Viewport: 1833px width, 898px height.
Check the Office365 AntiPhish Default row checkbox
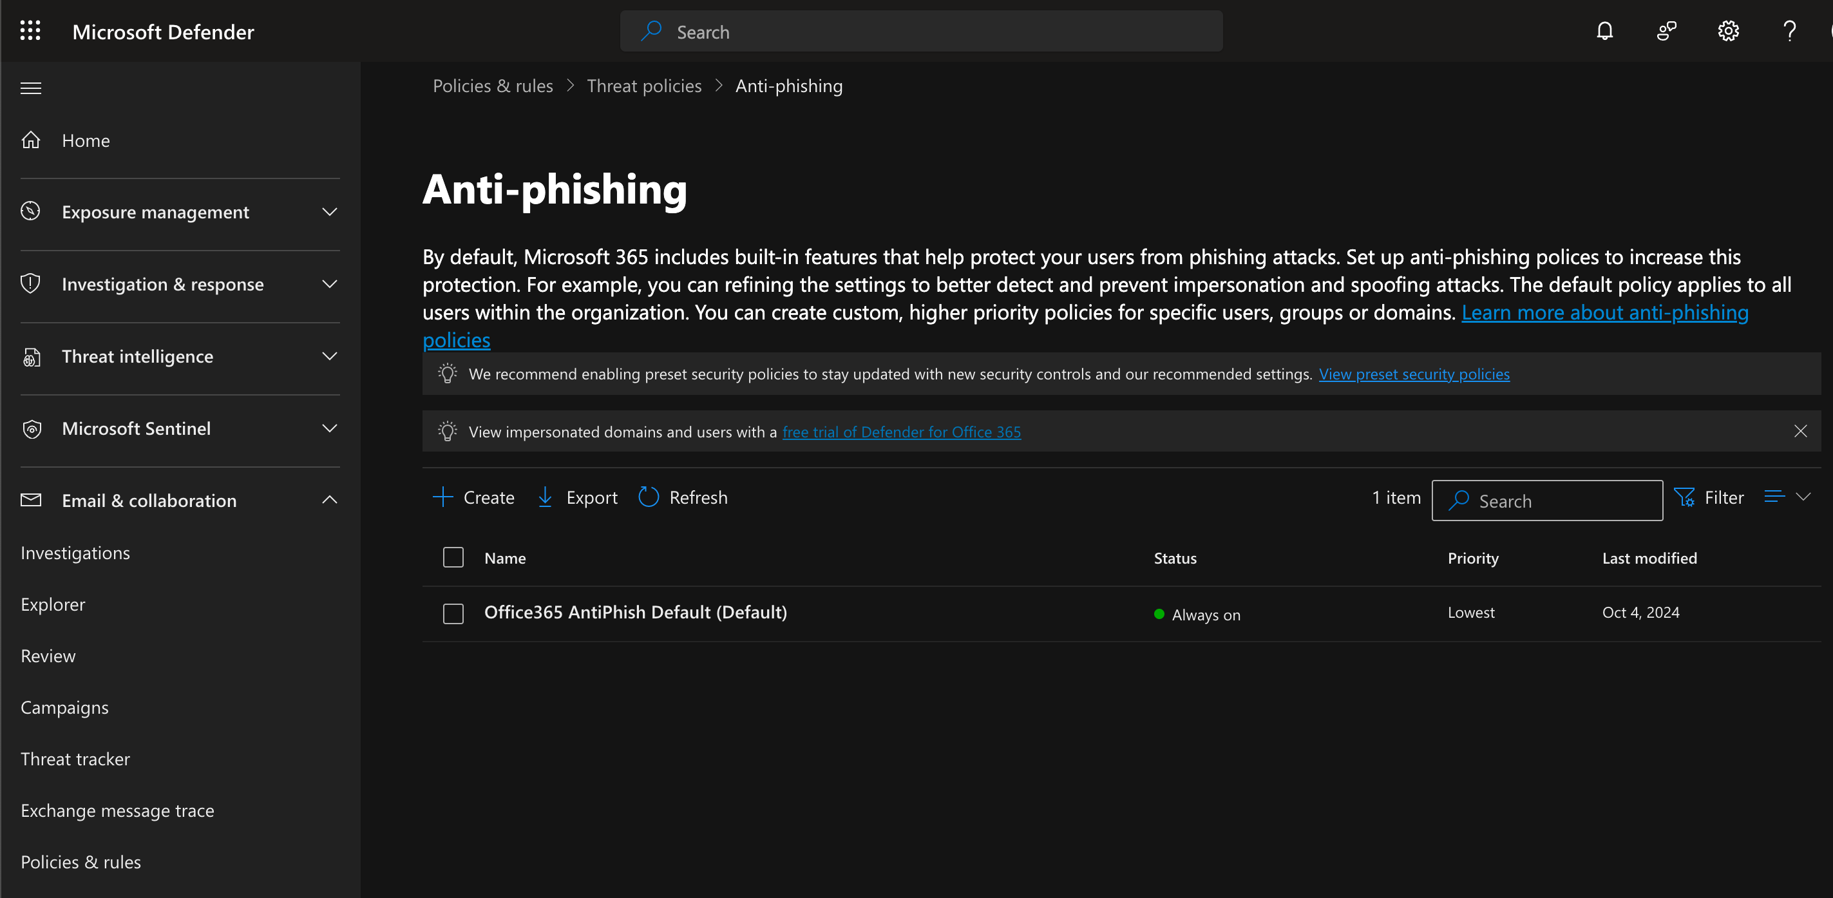pyautogui.click(x=453, y=613)
